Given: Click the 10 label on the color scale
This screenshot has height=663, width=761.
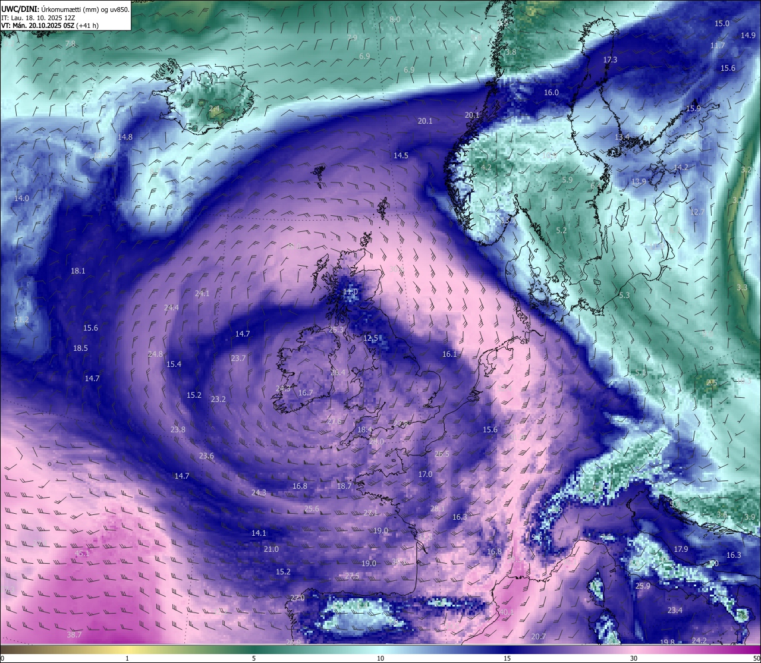Looking at the screenshot, I should pos(380,658).
